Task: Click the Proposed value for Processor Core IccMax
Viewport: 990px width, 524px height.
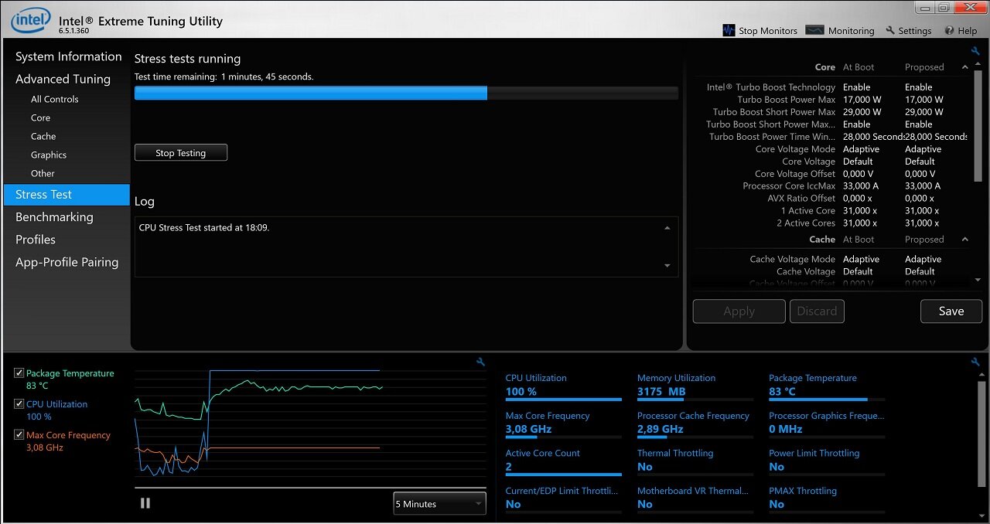Action: pyautogui.click(x=923, y=186)
